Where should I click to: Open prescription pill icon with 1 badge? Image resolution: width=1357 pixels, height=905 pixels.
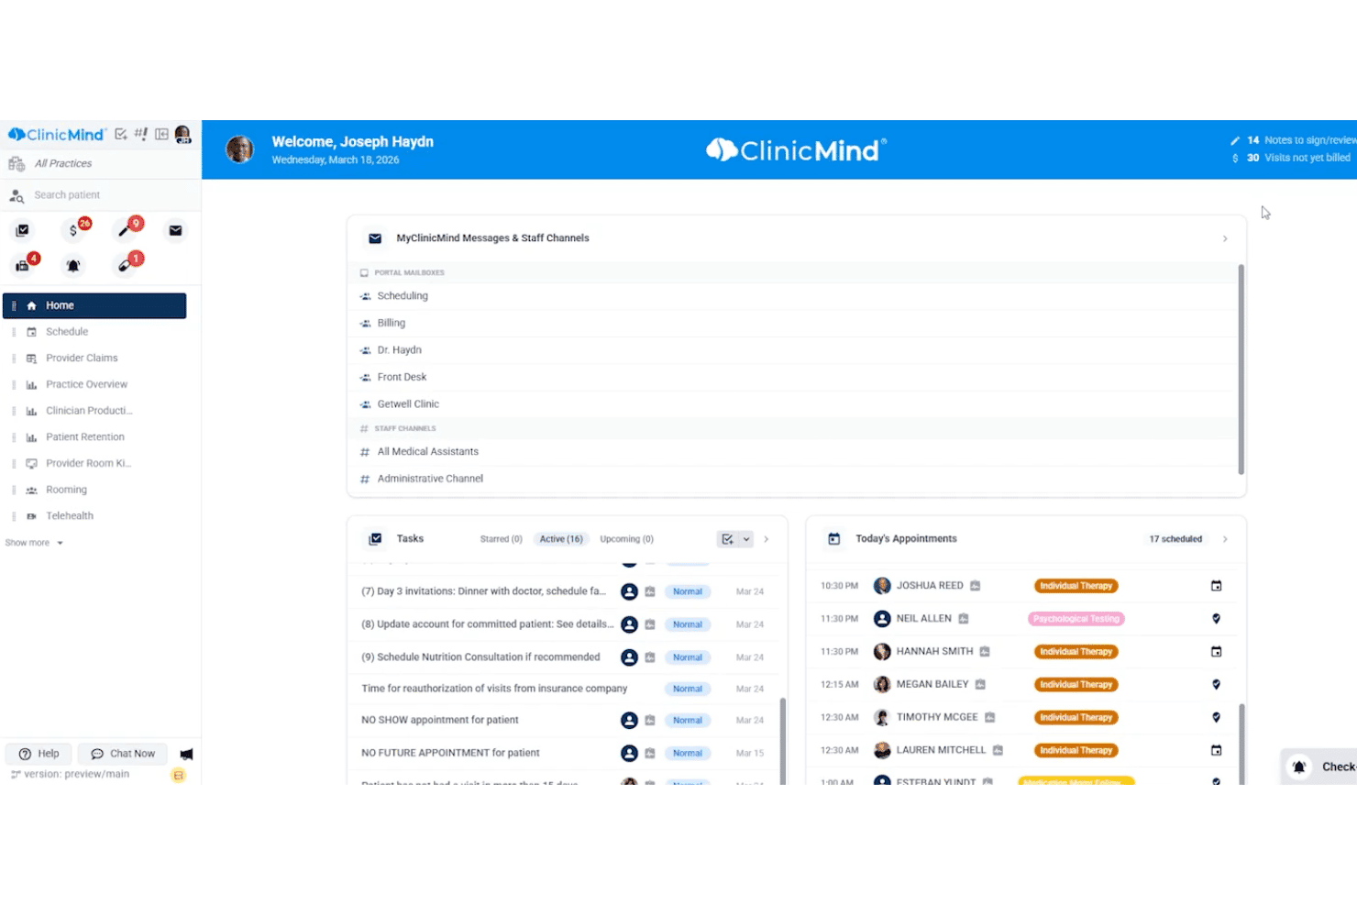[127, 264]
